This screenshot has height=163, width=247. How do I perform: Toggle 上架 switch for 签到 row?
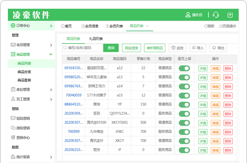[184, 114]
